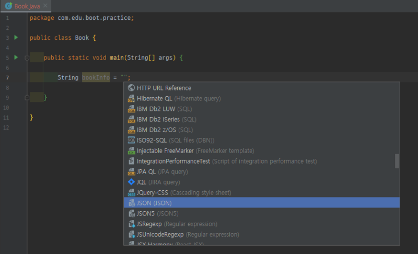Click the popup list scrollbar thumb
The image size is (418, 254).
(x=397, y=161)
